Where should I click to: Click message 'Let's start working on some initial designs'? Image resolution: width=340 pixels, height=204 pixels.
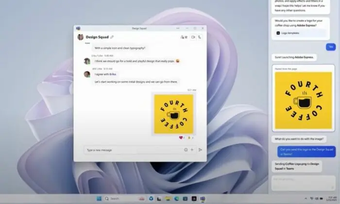coord(136,82)
